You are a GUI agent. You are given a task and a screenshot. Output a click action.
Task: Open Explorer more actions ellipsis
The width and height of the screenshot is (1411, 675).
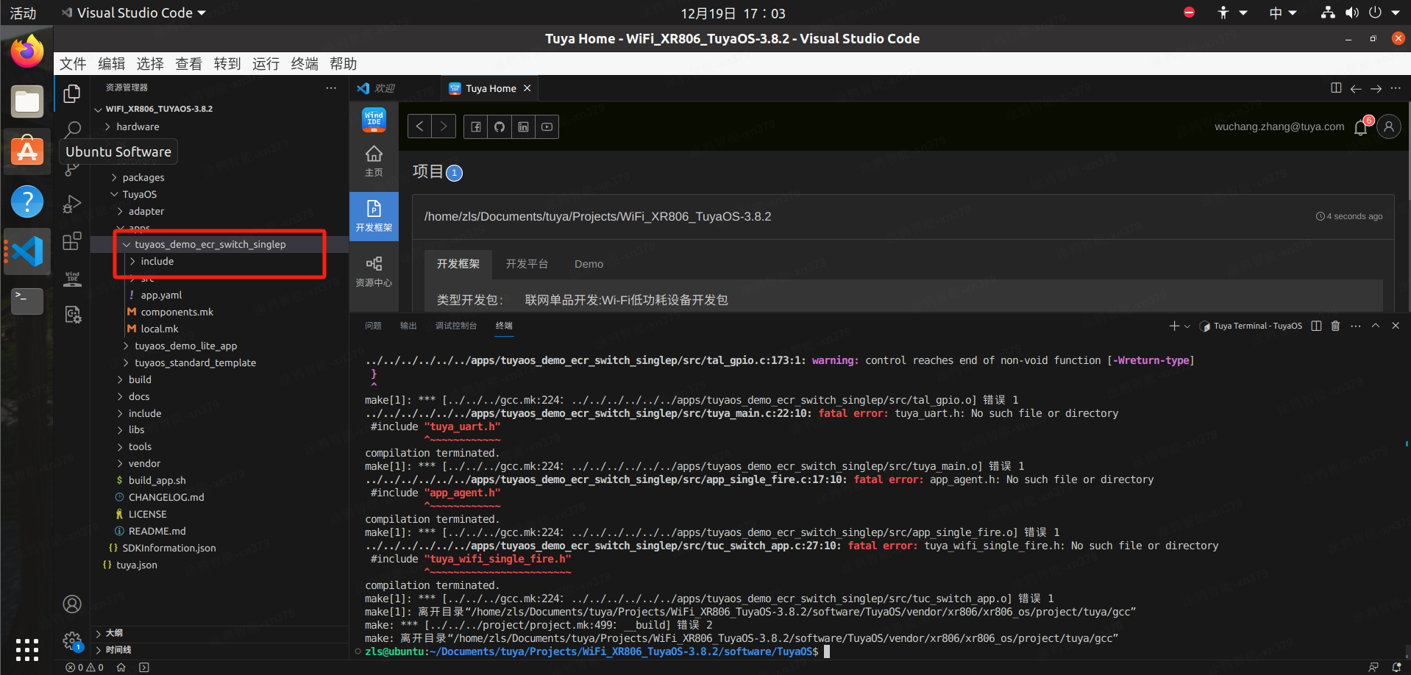pyautogui.click(x=331, y=87)
